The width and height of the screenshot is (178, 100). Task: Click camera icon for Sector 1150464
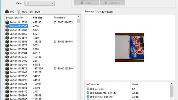tap(7, 64)
